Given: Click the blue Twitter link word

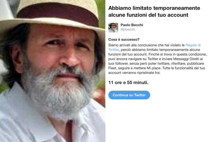Looking at the screenshot, I should (x=113, y=50).
